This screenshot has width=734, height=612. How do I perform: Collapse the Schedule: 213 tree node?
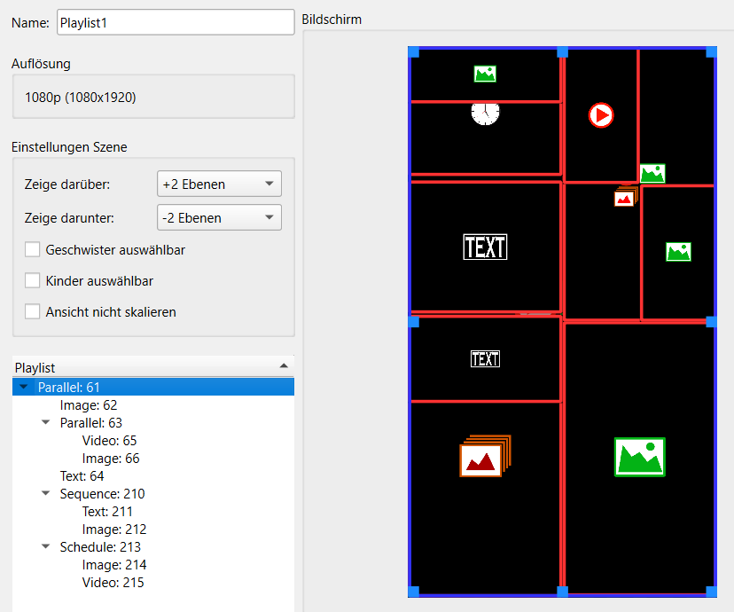(x=45, y=547)
